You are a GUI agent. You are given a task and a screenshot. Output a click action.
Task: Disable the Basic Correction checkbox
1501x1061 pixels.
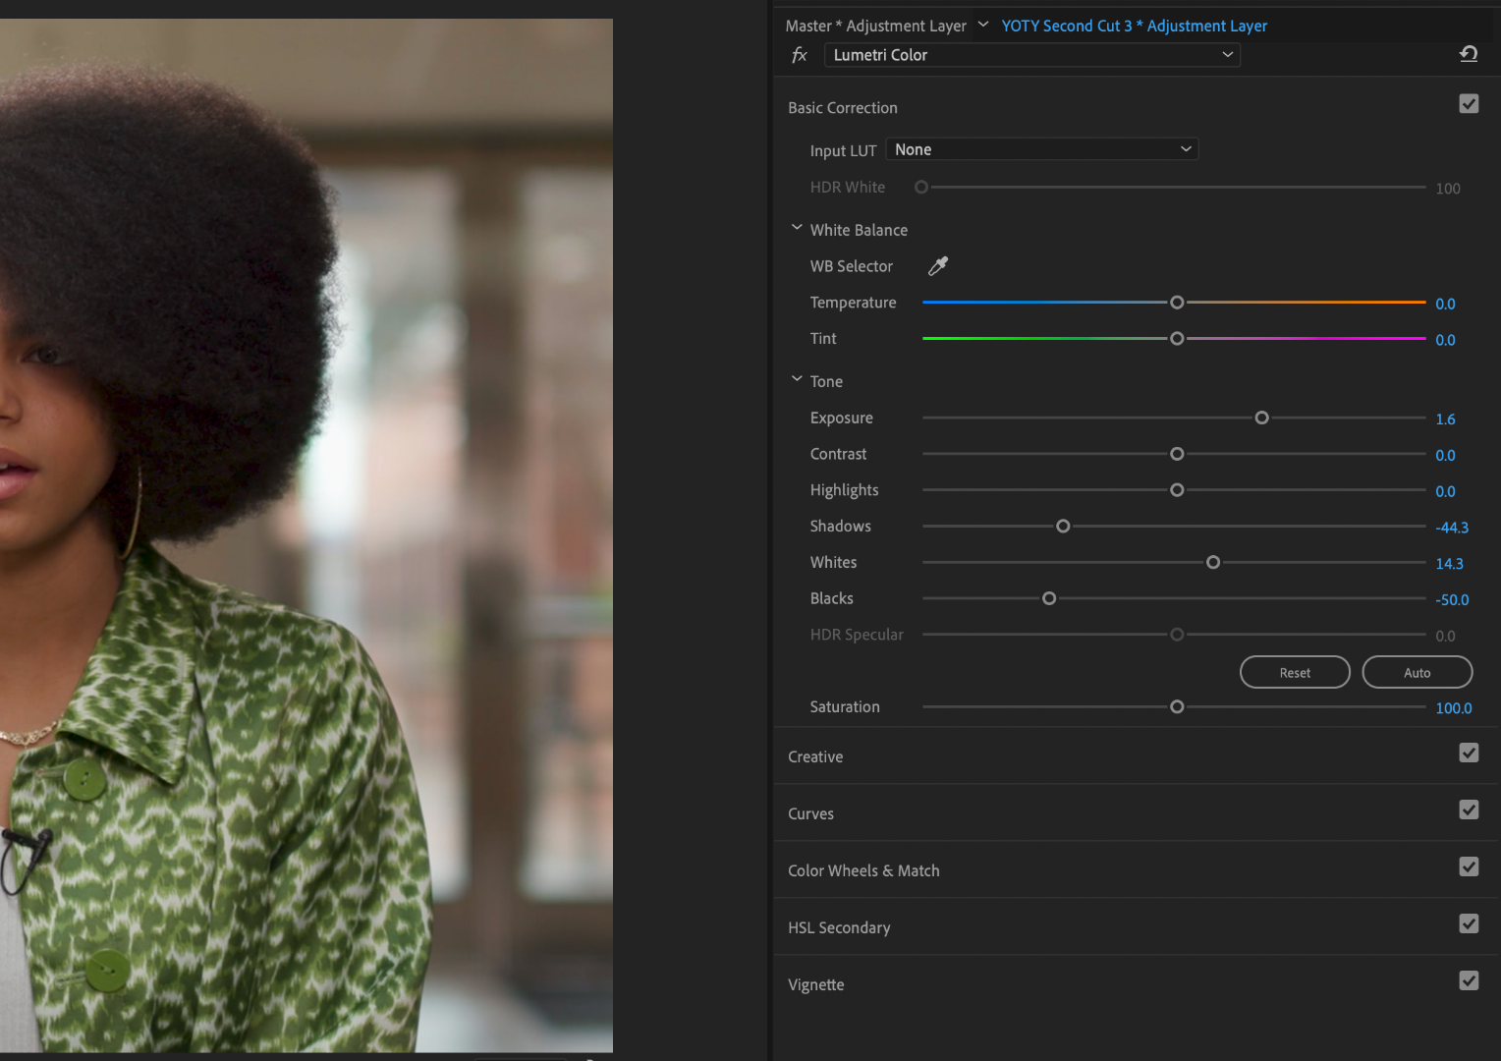coord(1469,103)
